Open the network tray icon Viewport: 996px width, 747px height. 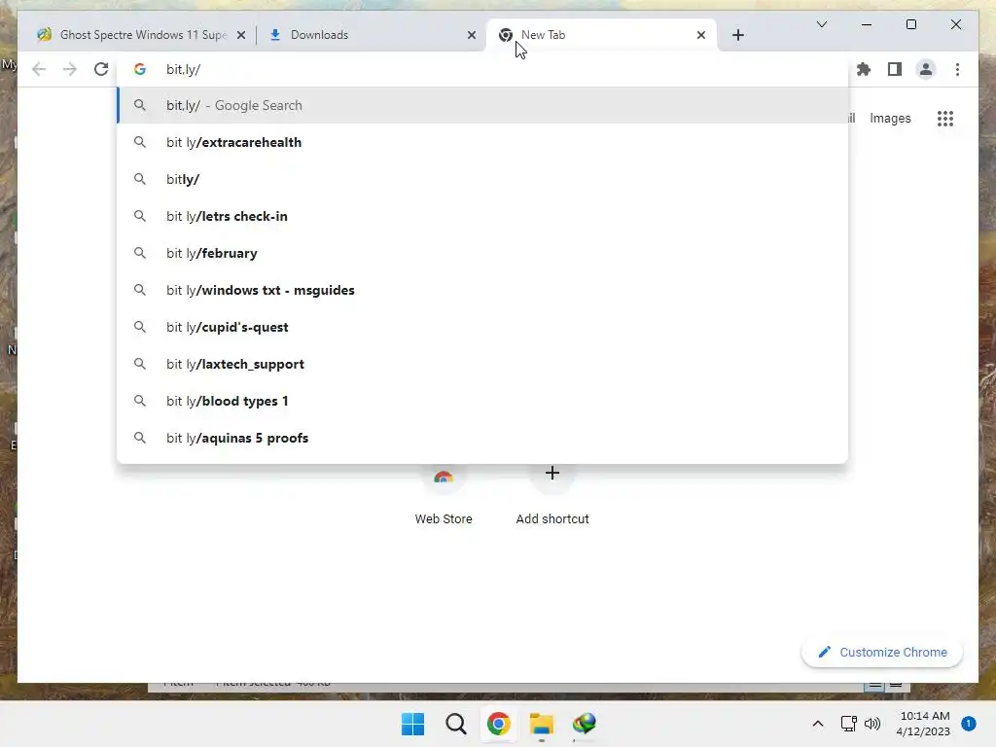tap(848, 724)
